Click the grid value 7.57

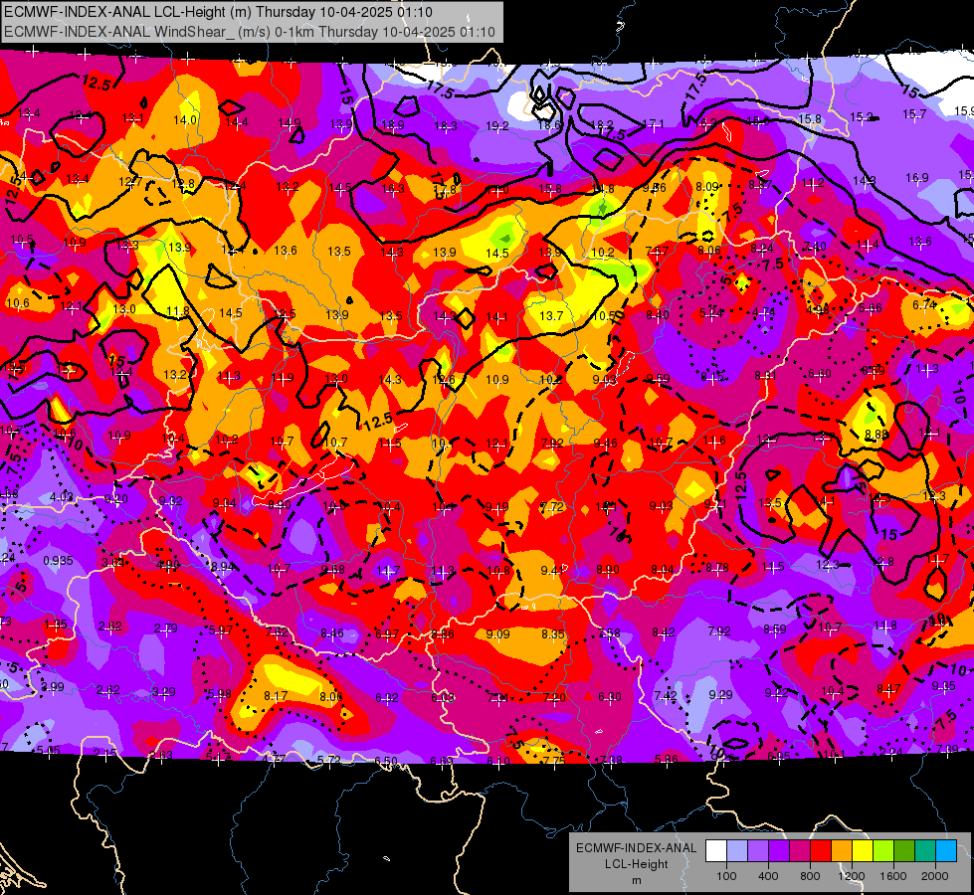coord(657,251)
